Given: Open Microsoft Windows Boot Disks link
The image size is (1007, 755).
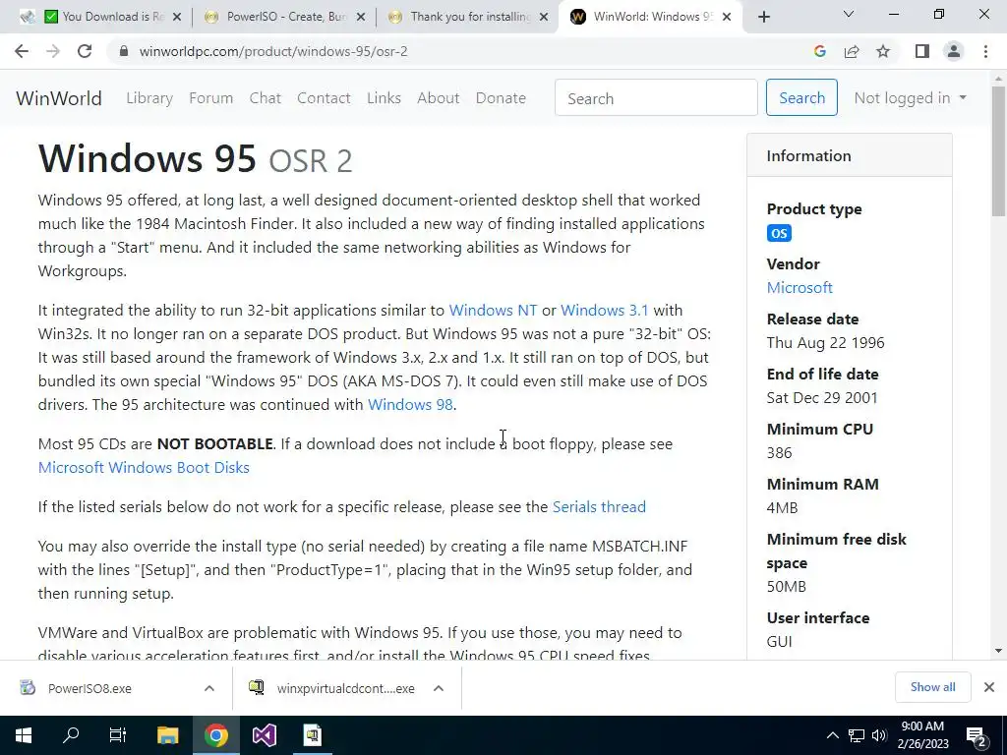Looking at the screenshot, I should pyautogui.click(x=144, y=467).
